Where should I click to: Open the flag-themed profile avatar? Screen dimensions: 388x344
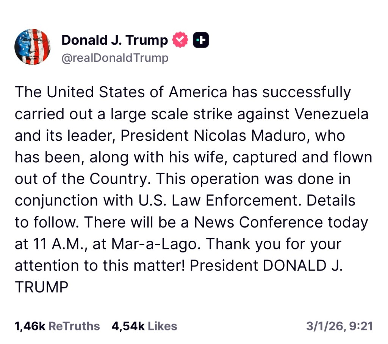tap(32, 47)
